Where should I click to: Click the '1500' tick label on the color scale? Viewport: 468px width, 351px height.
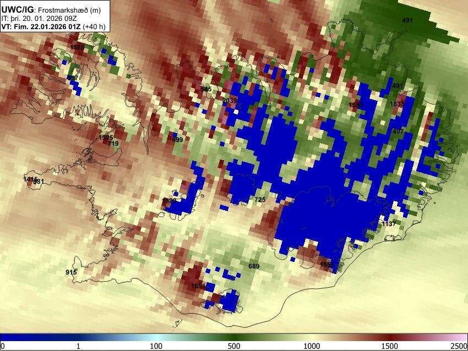pos(390,346)
